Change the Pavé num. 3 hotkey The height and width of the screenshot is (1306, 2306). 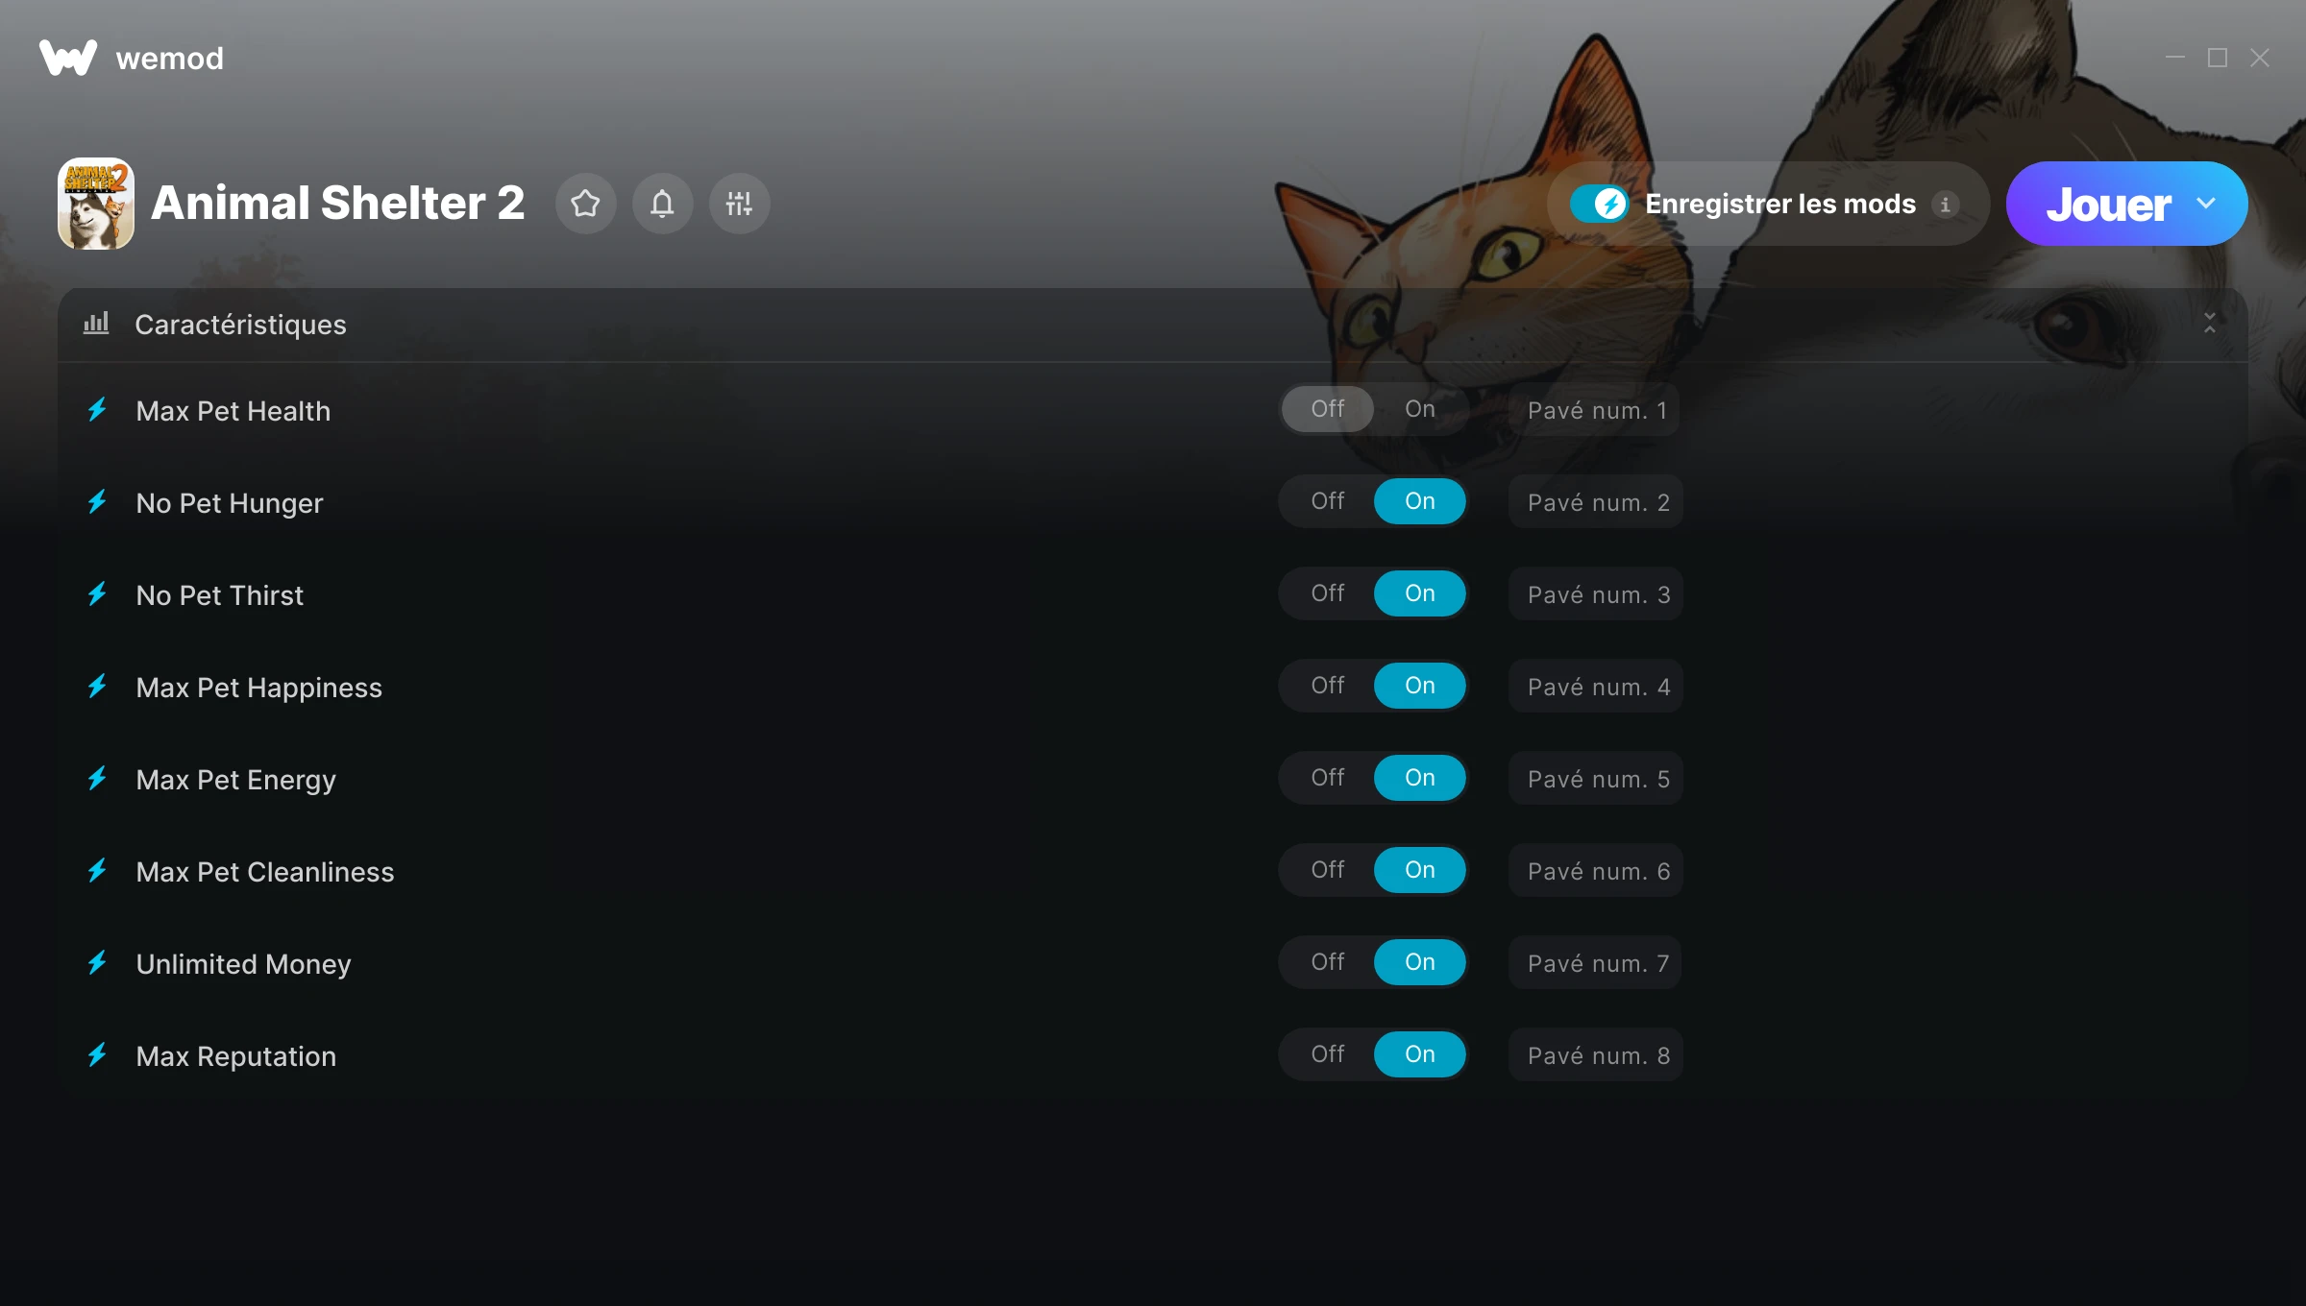1595,594
